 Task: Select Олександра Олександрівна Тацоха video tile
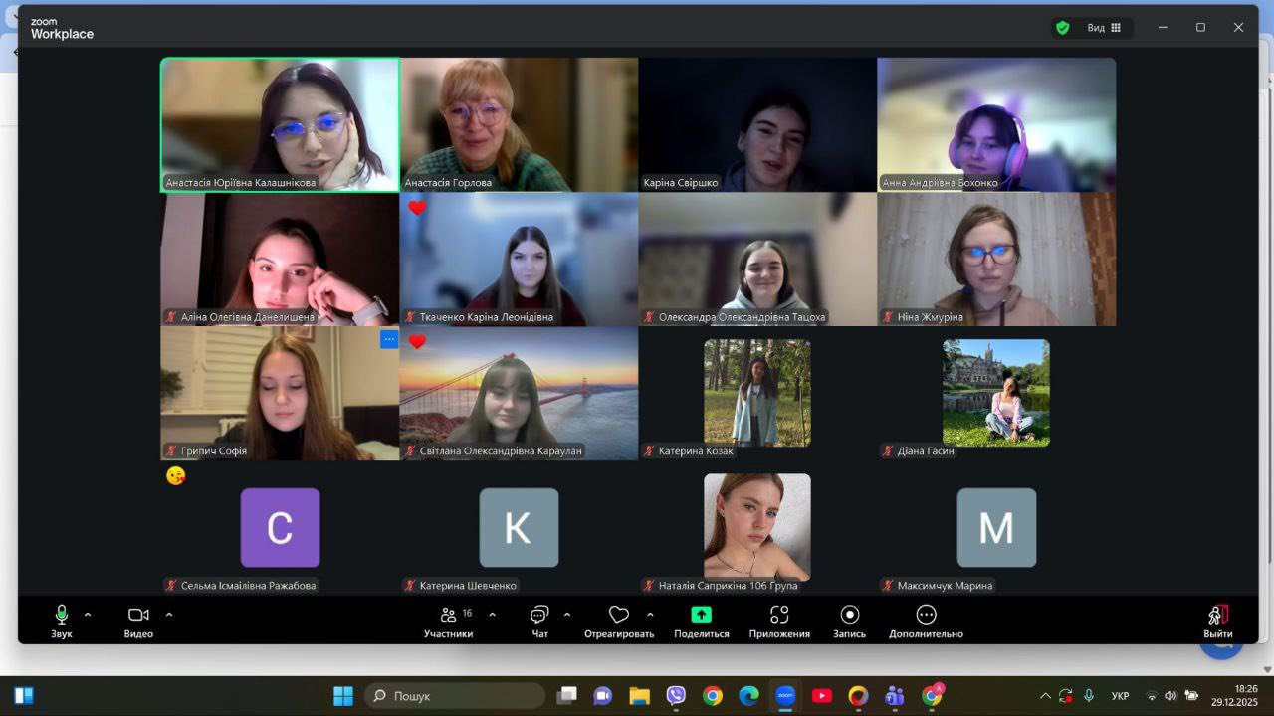point(757,260)
